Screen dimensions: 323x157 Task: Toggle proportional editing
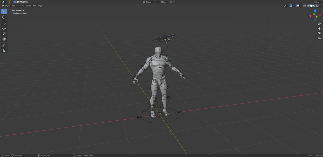click(171, 2)
